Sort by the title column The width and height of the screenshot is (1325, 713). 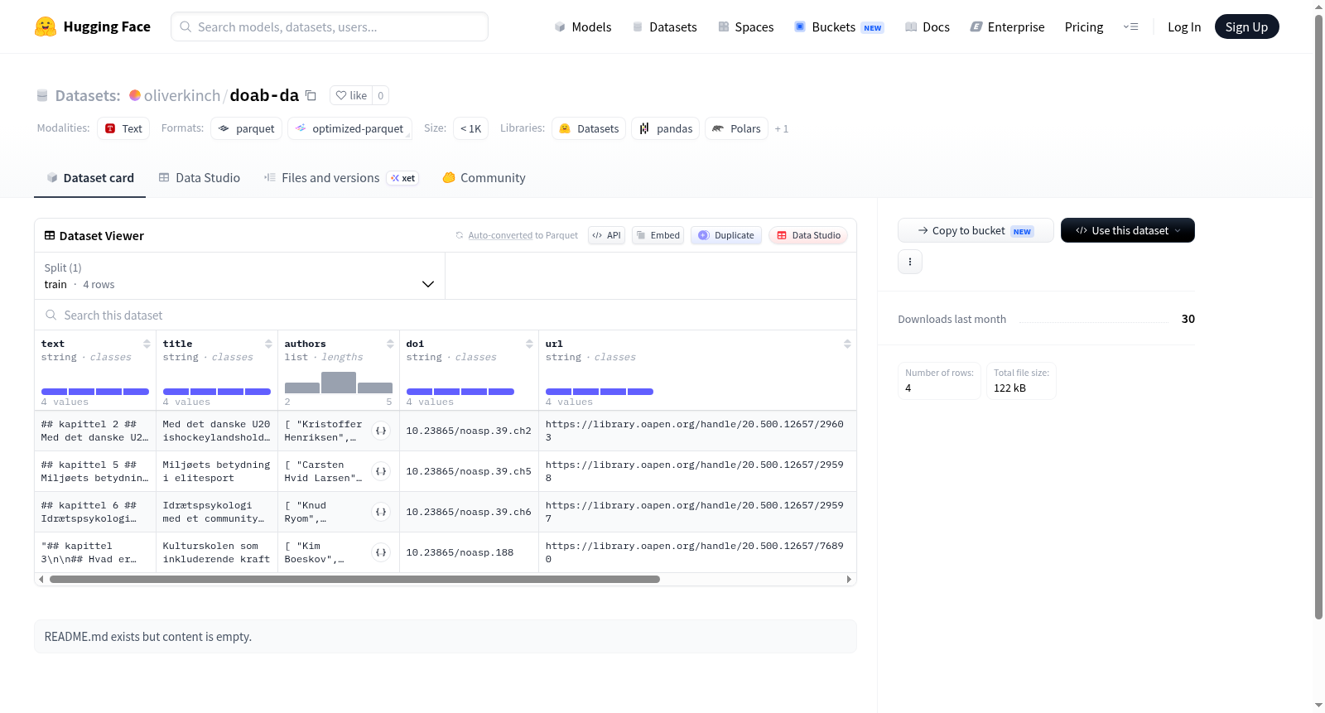pyautogui.click(x=268, y=344)
